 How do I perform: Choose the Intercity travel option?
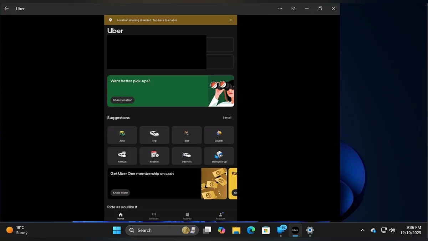pos(187,156)
